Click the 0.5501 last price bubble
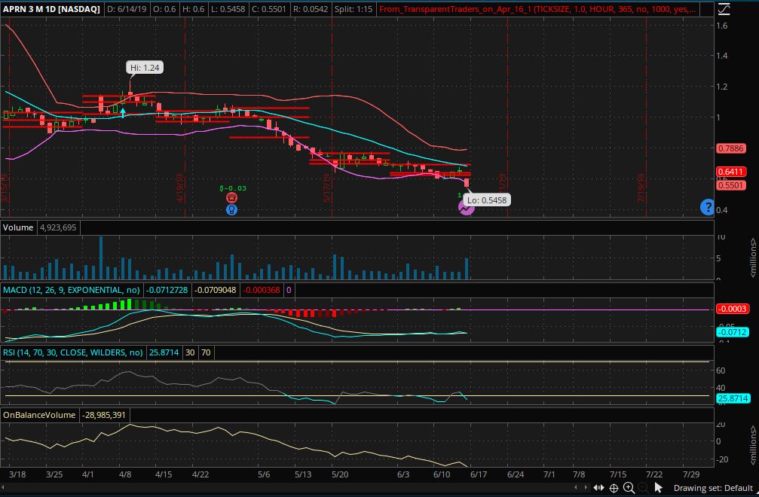The width and height of the screenshot is (759, 497). [x=731, y=185]
